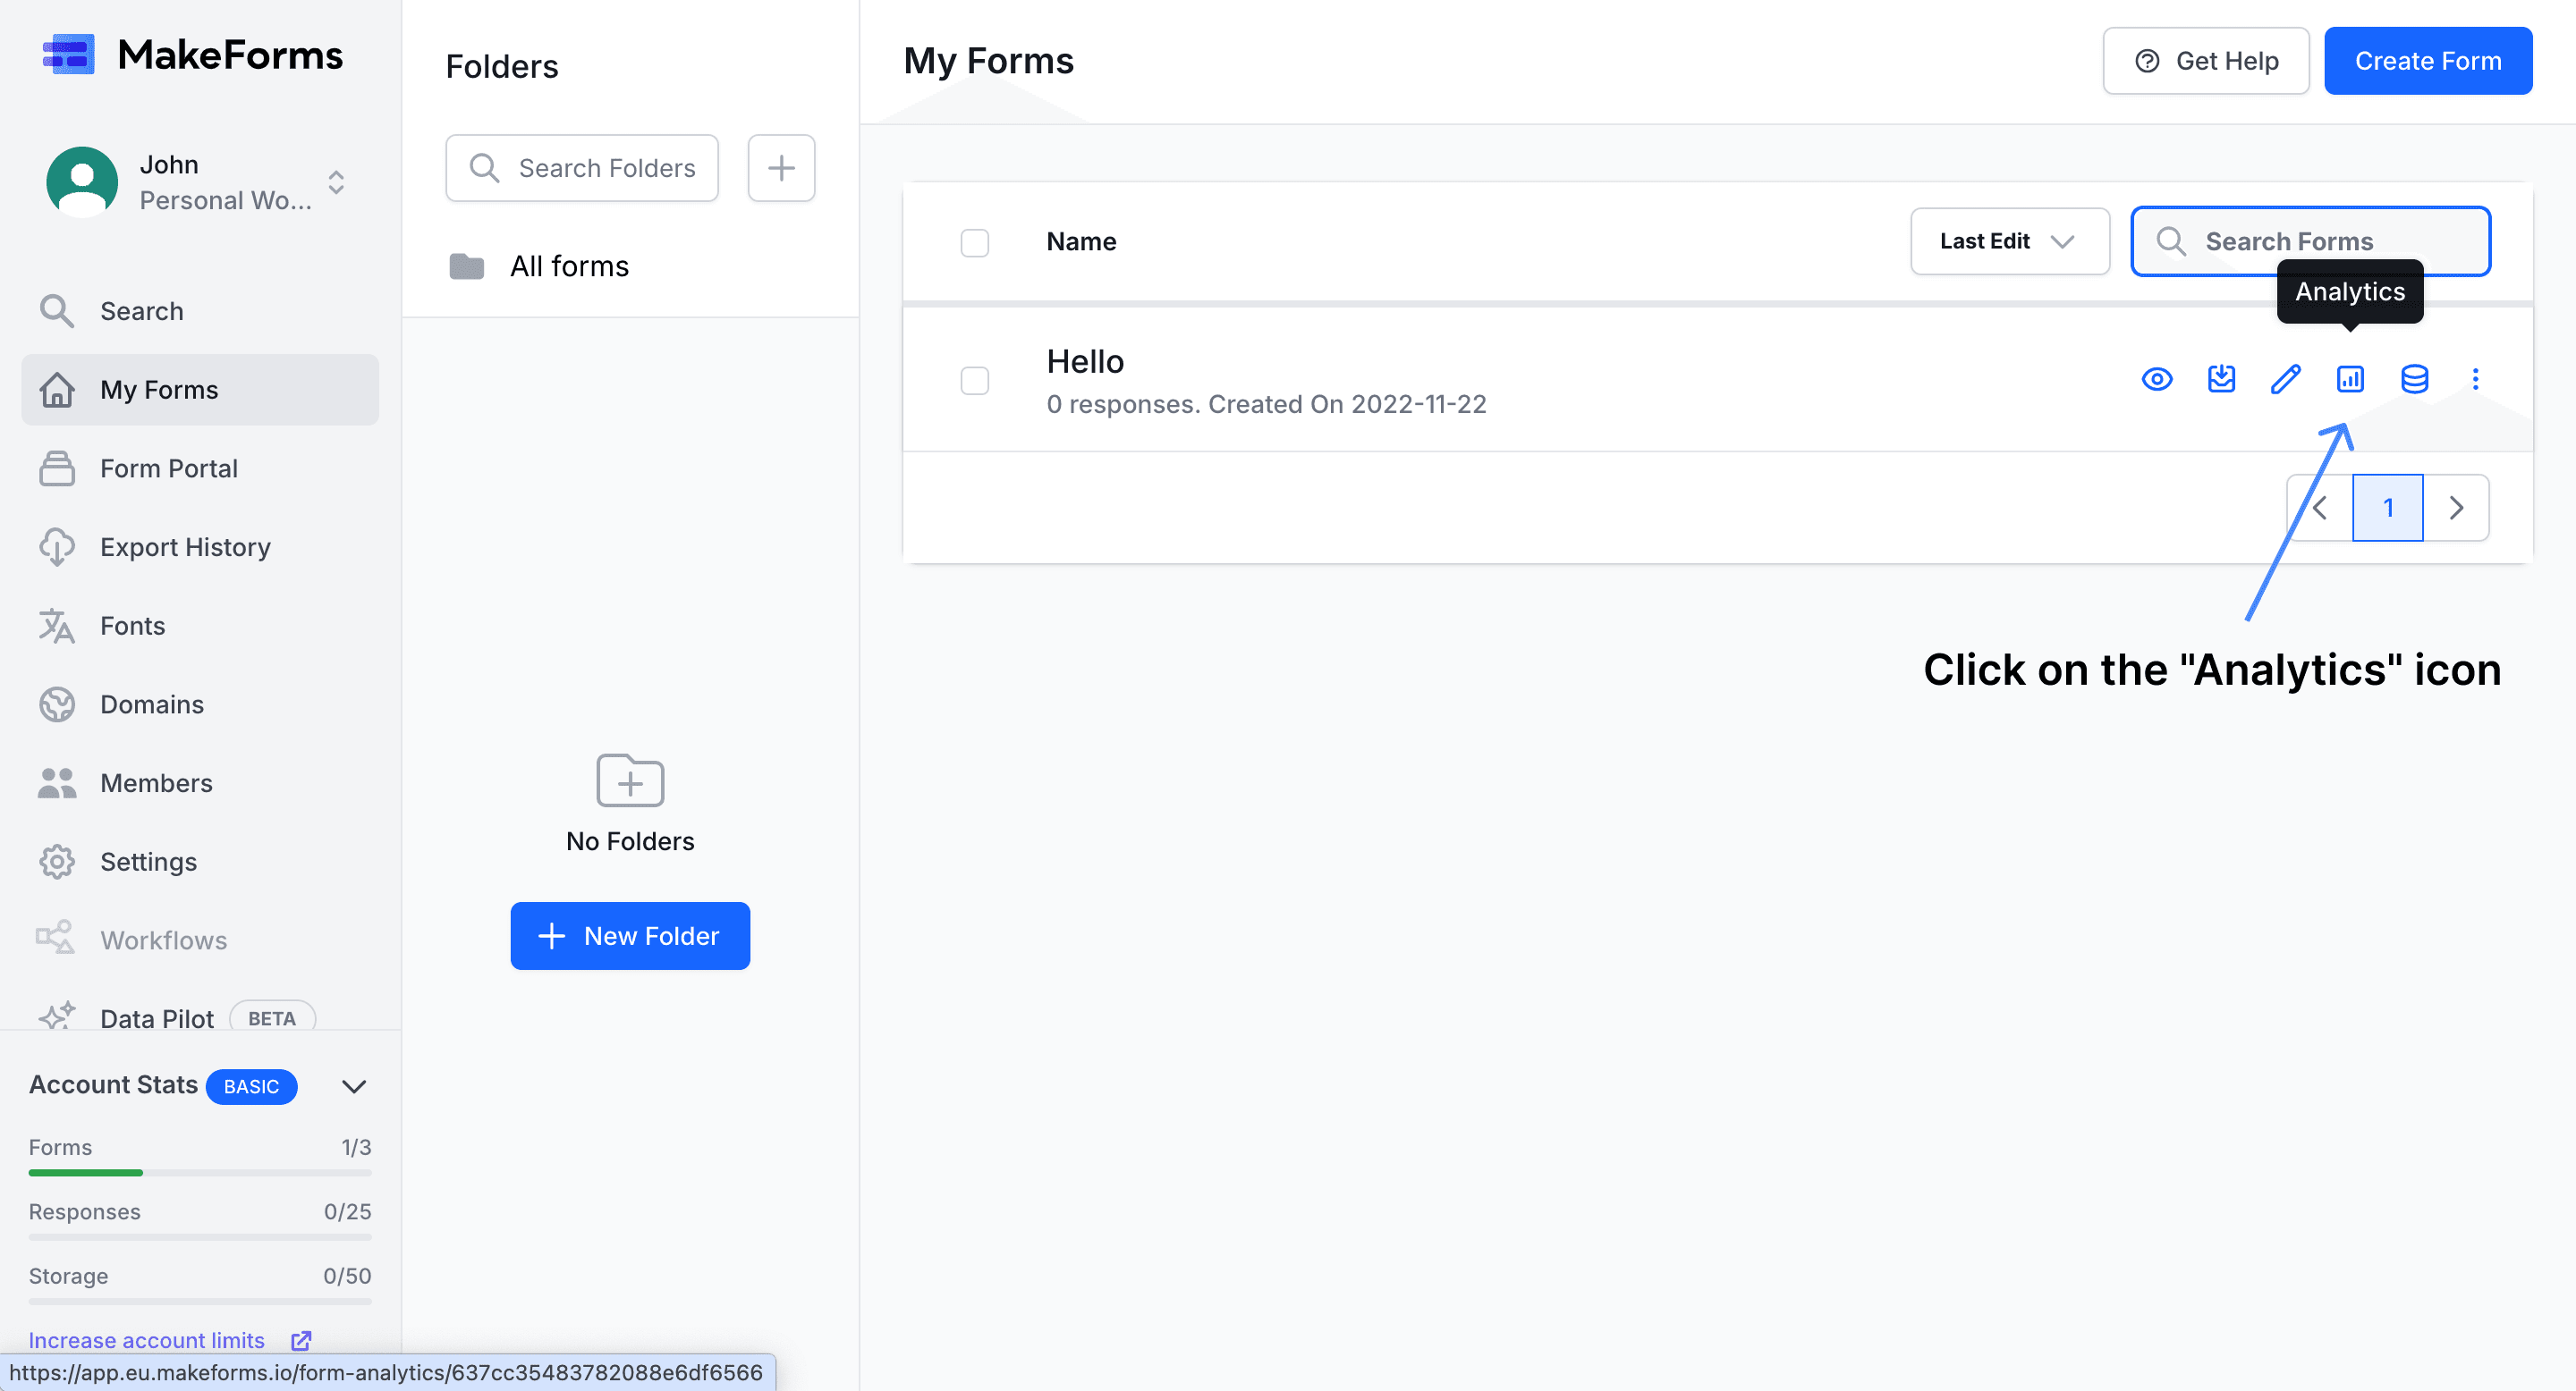
Task: Click the external link icon beside Increase account limits
Action: [x=301, y=1340]
